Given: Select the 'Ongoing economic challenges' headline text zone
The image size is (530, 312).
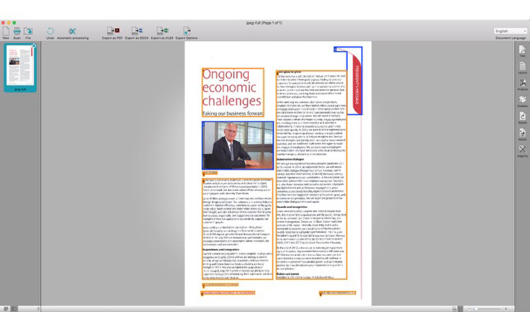Looking at the screenshot, I should (233, 92).
